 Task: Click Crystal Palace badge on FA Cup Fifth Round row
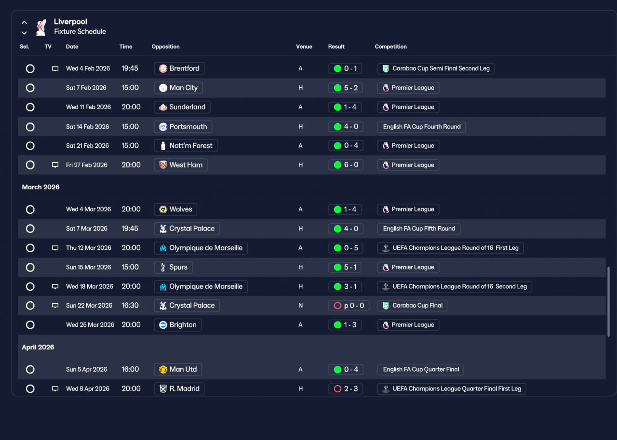163,228
